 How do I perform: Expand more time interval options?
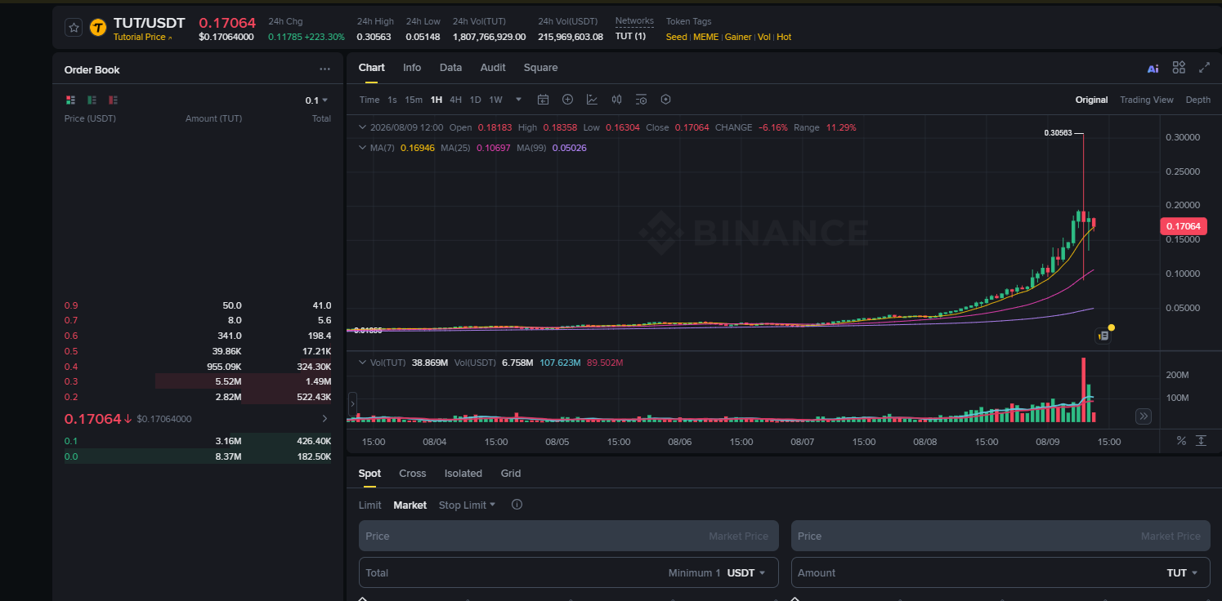518,100
